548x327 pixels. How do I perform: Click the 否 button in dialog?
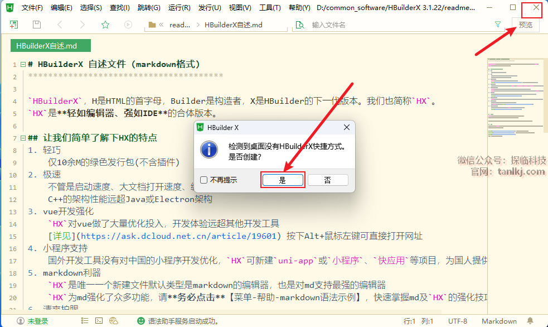pyautogui.click(x=328, y=180)
